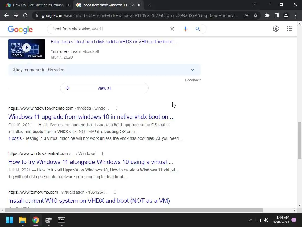Open Google search settings gear

click(x=276, y=29)
